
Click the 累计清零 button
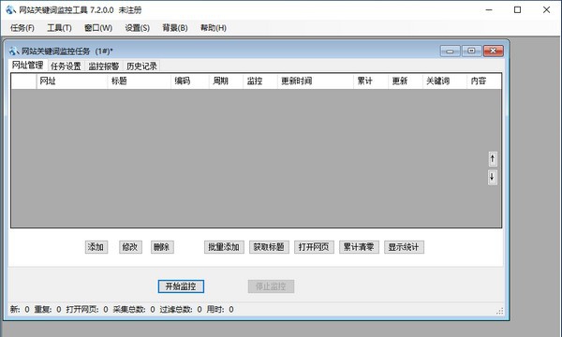(359, 247)
